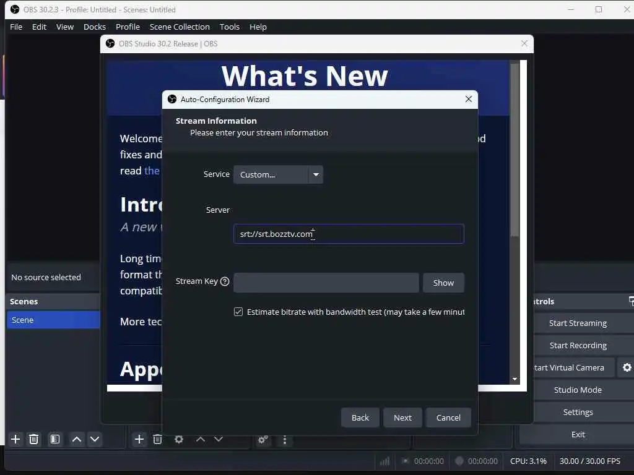This screenshot has width=634, height=475.
Task: Open the File menu
Action: (16, 27)
